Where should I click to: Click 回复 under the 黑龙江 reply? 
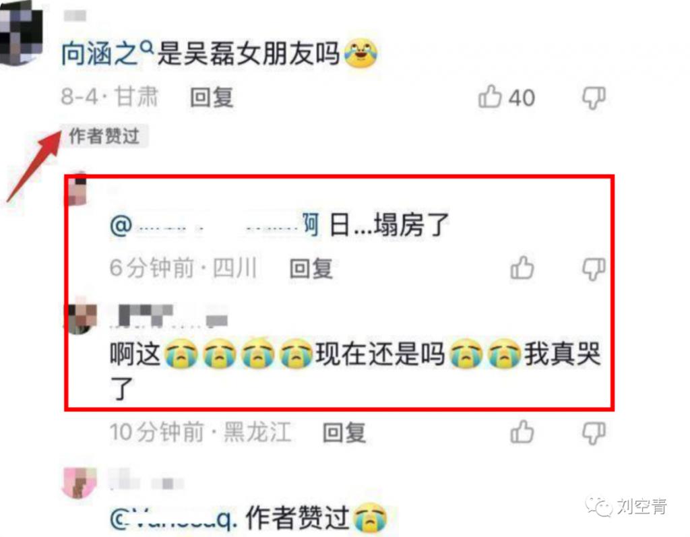point(344,433)
